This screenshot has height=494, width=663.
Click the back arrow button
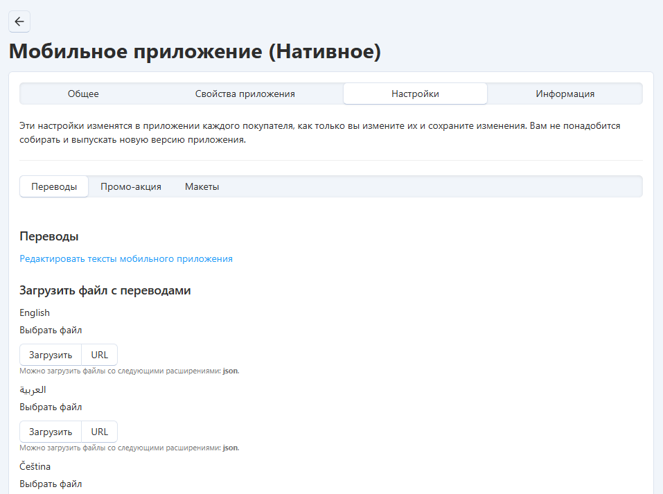(x=19, y=21)
